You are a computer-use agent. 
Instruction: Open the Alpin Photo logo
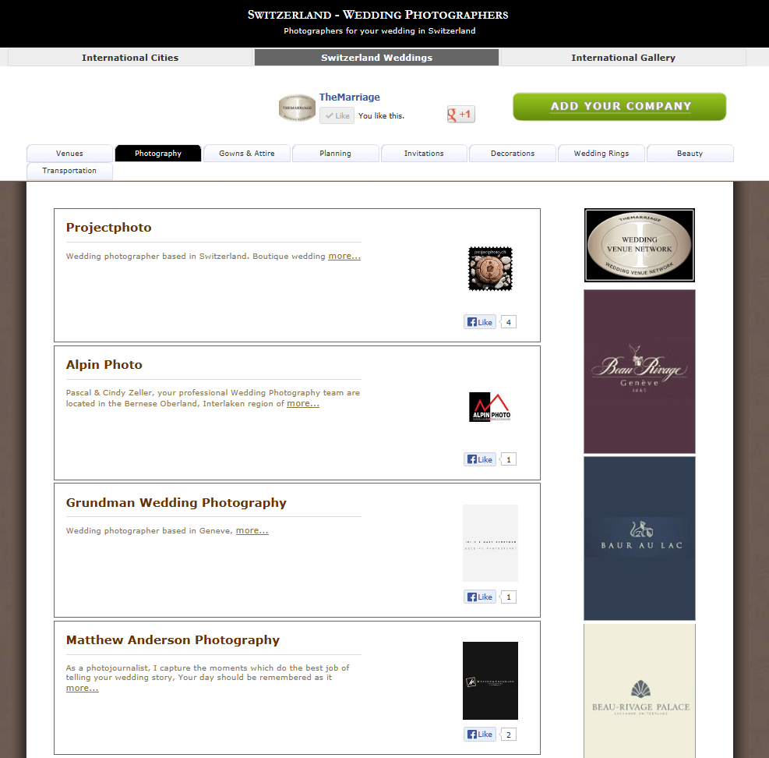click(x=490, y=406)
